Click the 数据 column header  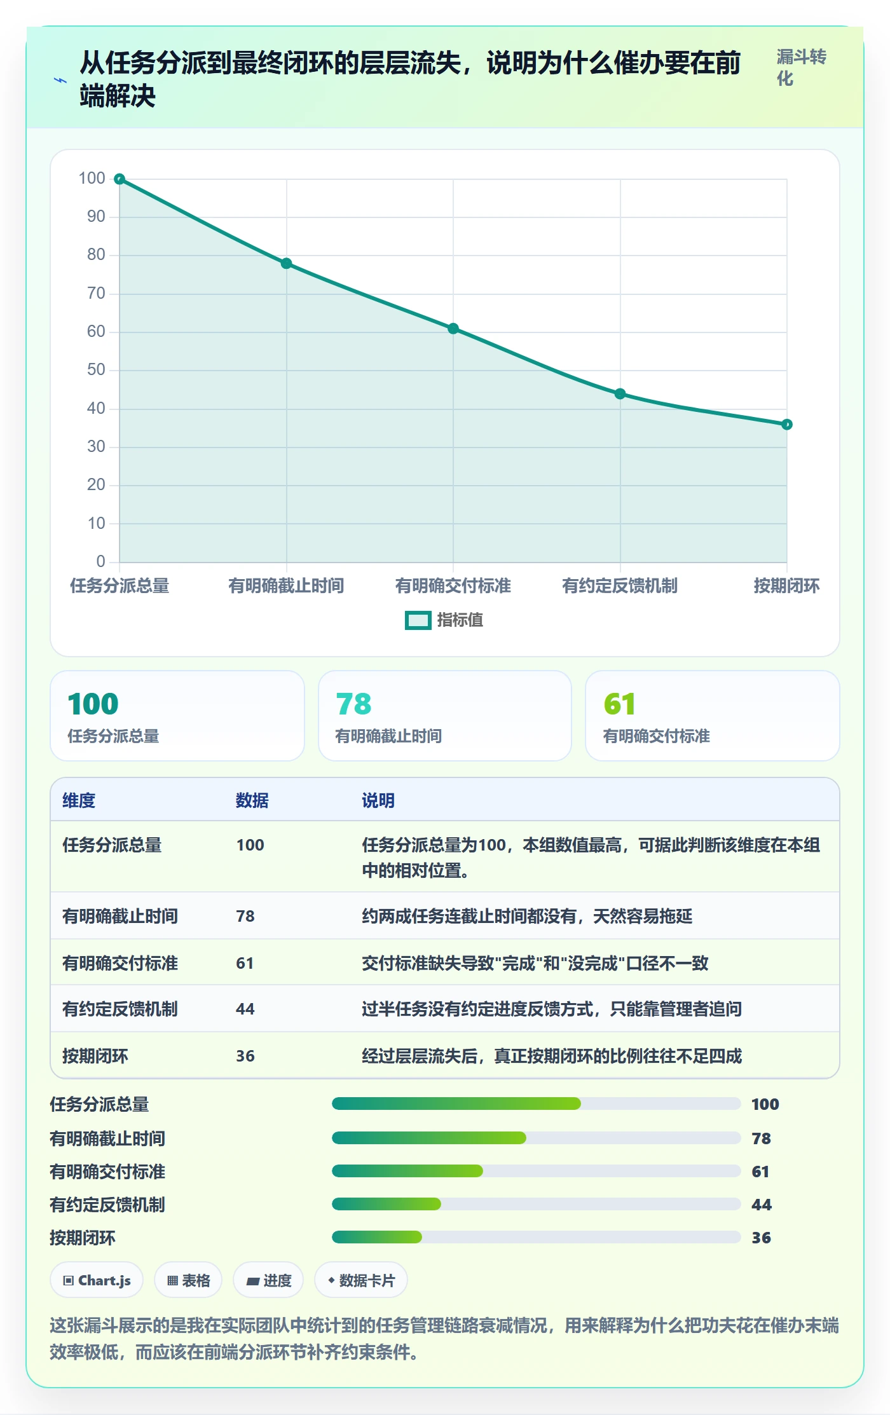coord(252,800)
